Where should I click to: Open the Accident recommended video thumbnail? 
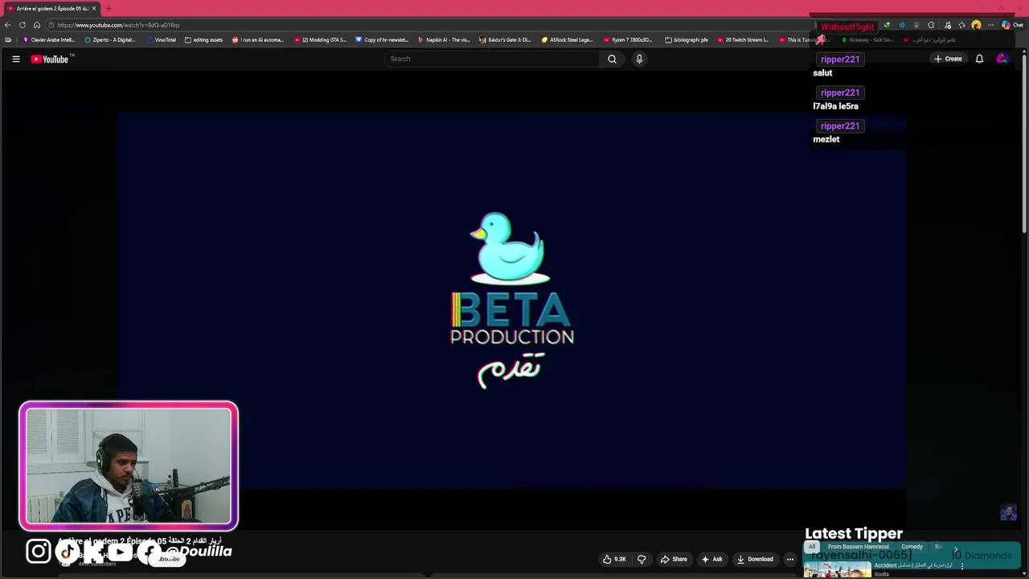pos(837,569)
